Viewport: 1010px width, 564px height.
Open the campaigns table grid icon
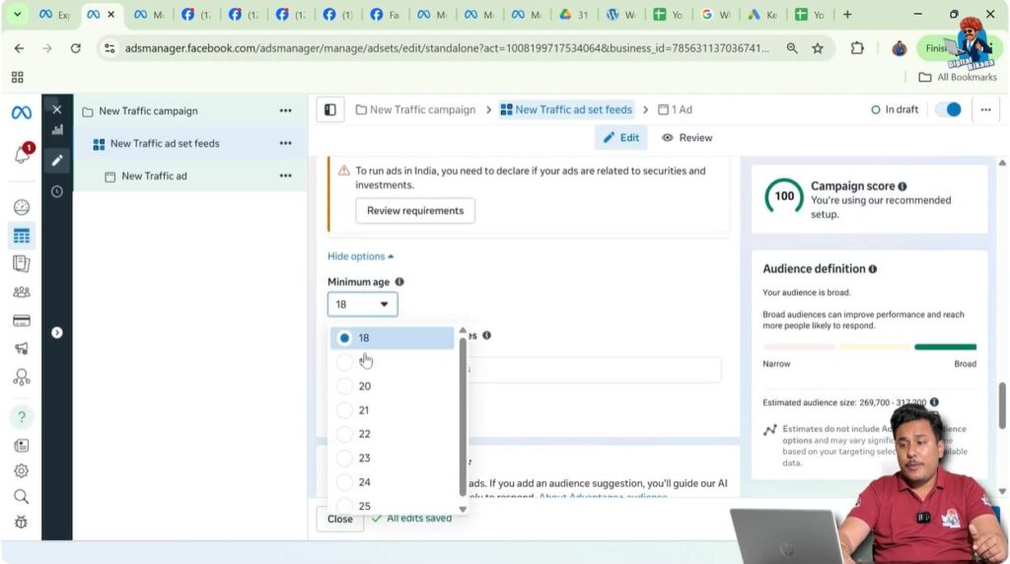point(21,236)
